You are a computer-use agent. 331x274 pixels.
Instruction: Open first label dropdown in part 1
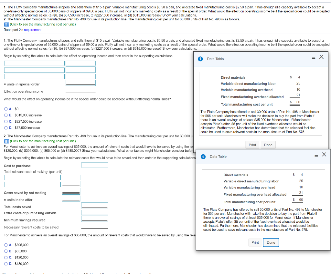point(34,63)
